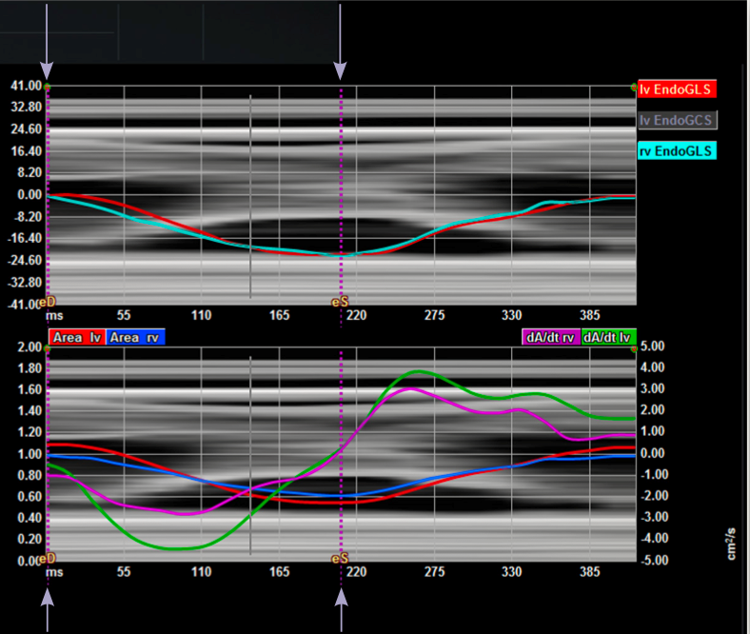750x634 pixels.
Task: Select the eS marker in strain graph
Action: pyautogui.click(x=340, y=302)
